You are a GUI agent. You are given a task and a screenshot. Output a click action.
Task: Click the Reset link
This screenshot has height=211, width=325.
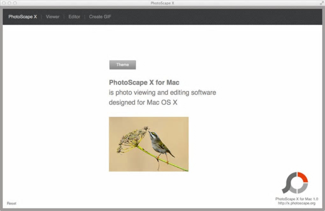coord(11,203)
